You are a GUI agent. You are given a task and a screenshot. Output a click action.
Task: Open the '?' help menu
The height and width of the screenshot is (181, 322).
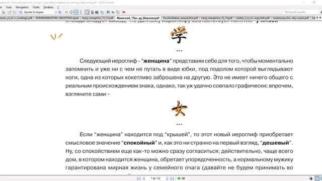tap(58, 7)
